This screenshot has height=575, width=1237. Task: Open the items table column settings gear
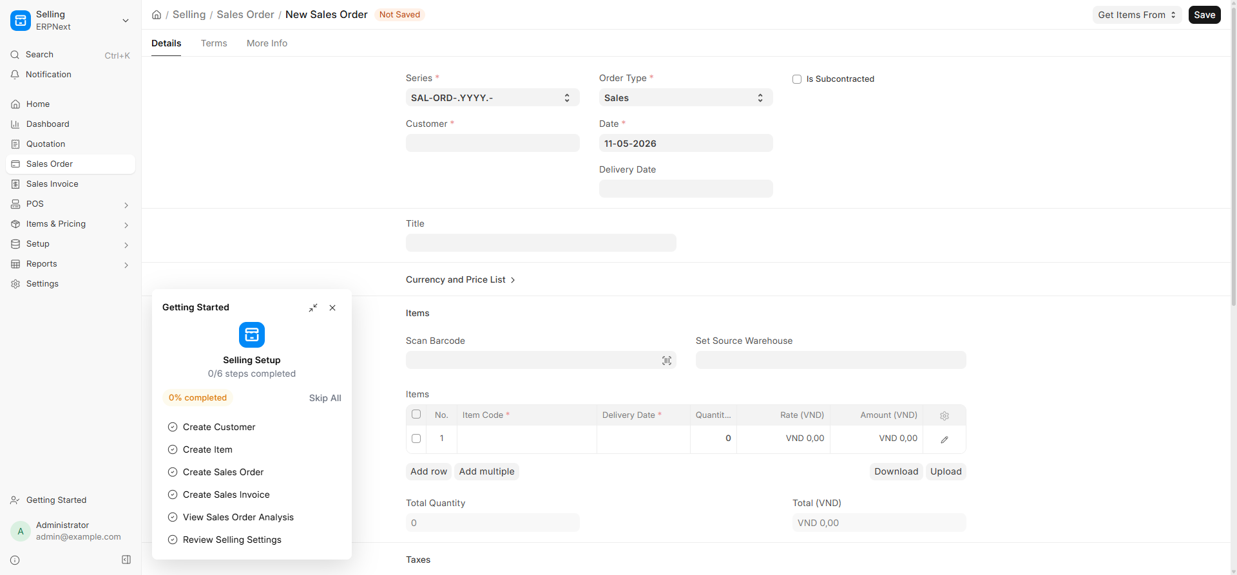[945, 416]
